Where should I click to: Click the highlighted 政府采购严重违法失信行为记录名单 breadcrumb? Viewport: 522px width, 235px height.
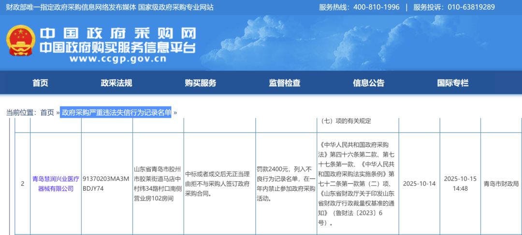pyautogui.click(x=116, y=112)
